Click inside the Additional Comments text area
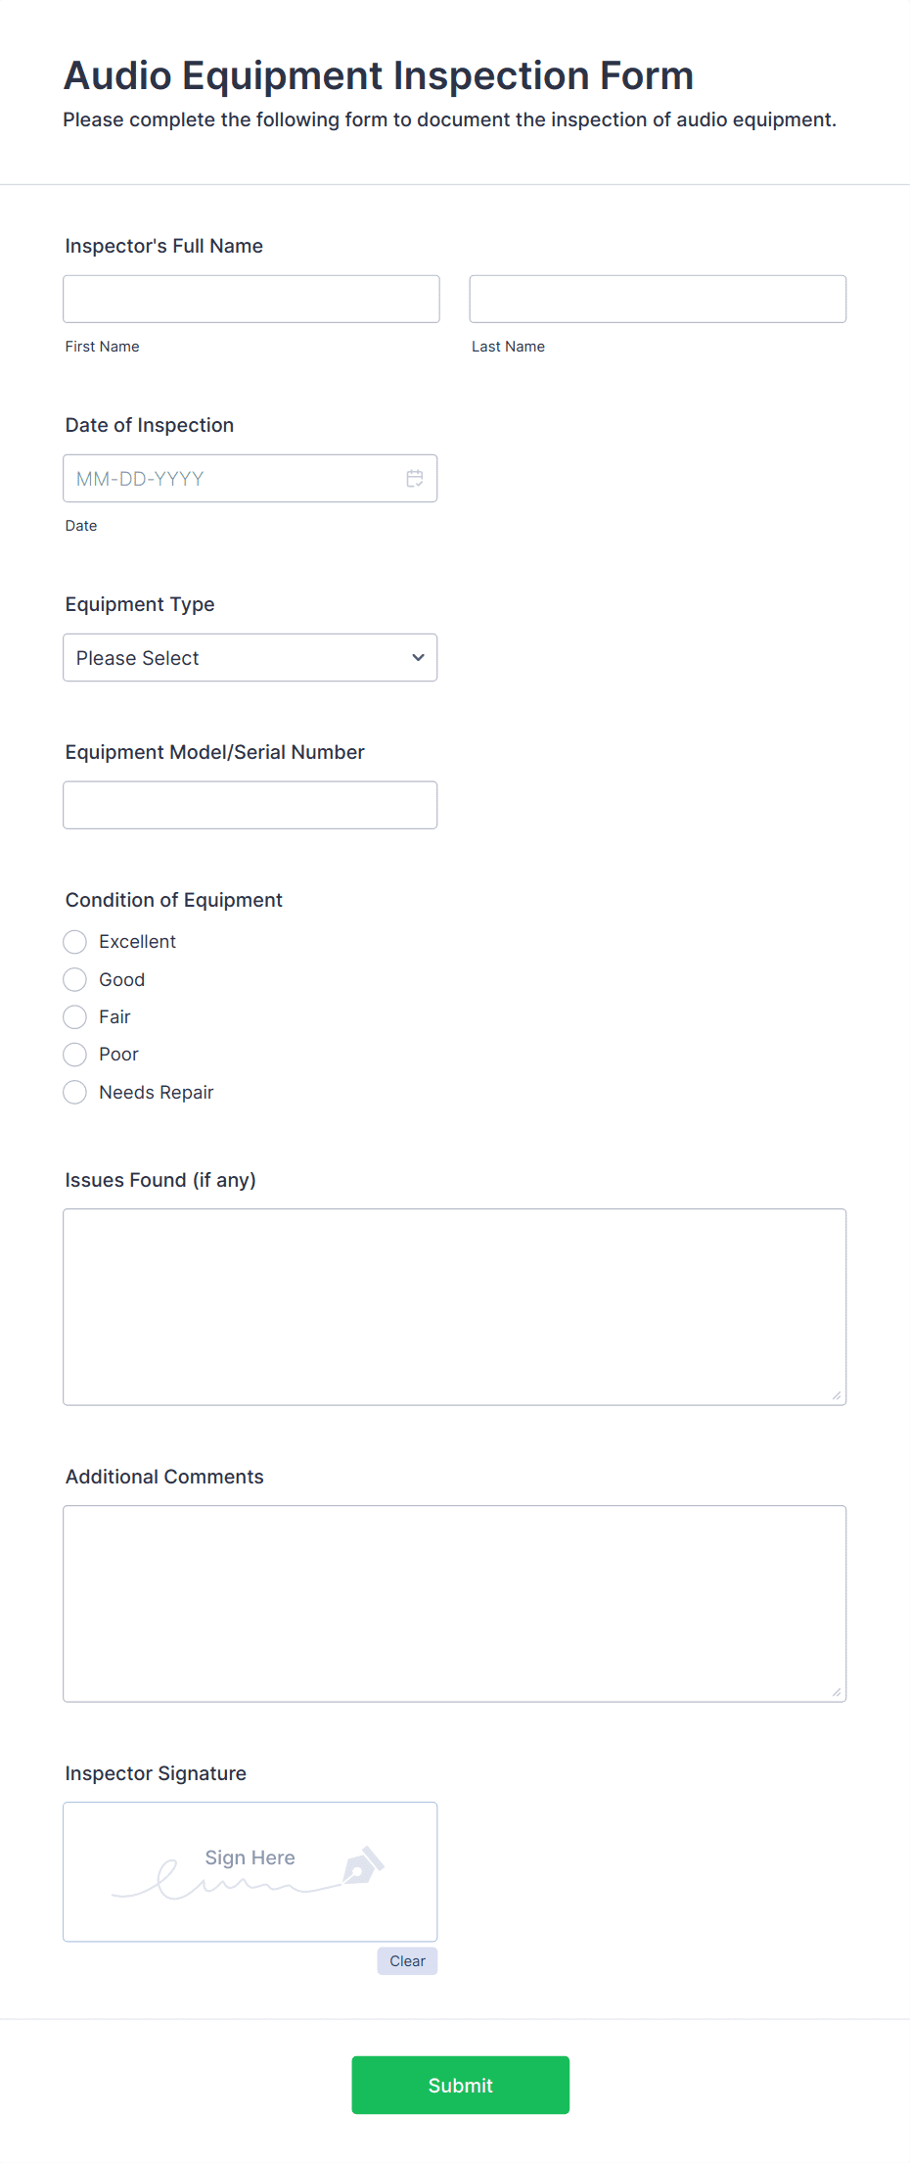Screen dimensions: 910x2163 (455, 1604)
